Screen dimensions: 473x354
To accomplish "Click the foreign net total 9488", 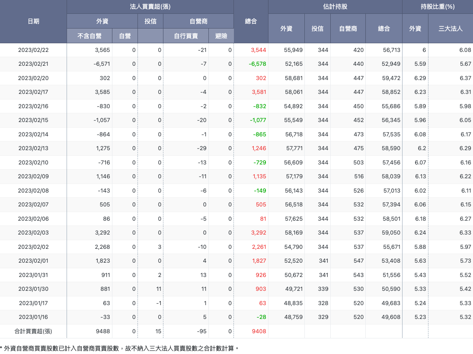I will click(103, 331).
